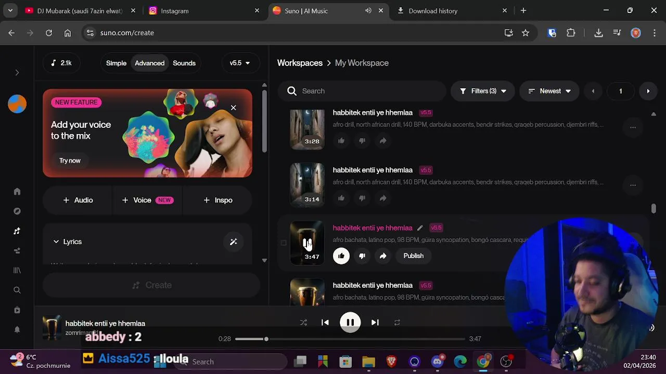Open the Chrome tab search dropdown
Viewport: 666px width, 374px height.
coord(10,10)
